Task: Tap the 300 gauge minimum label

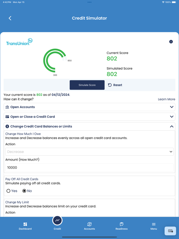Action: coord(55,75)
